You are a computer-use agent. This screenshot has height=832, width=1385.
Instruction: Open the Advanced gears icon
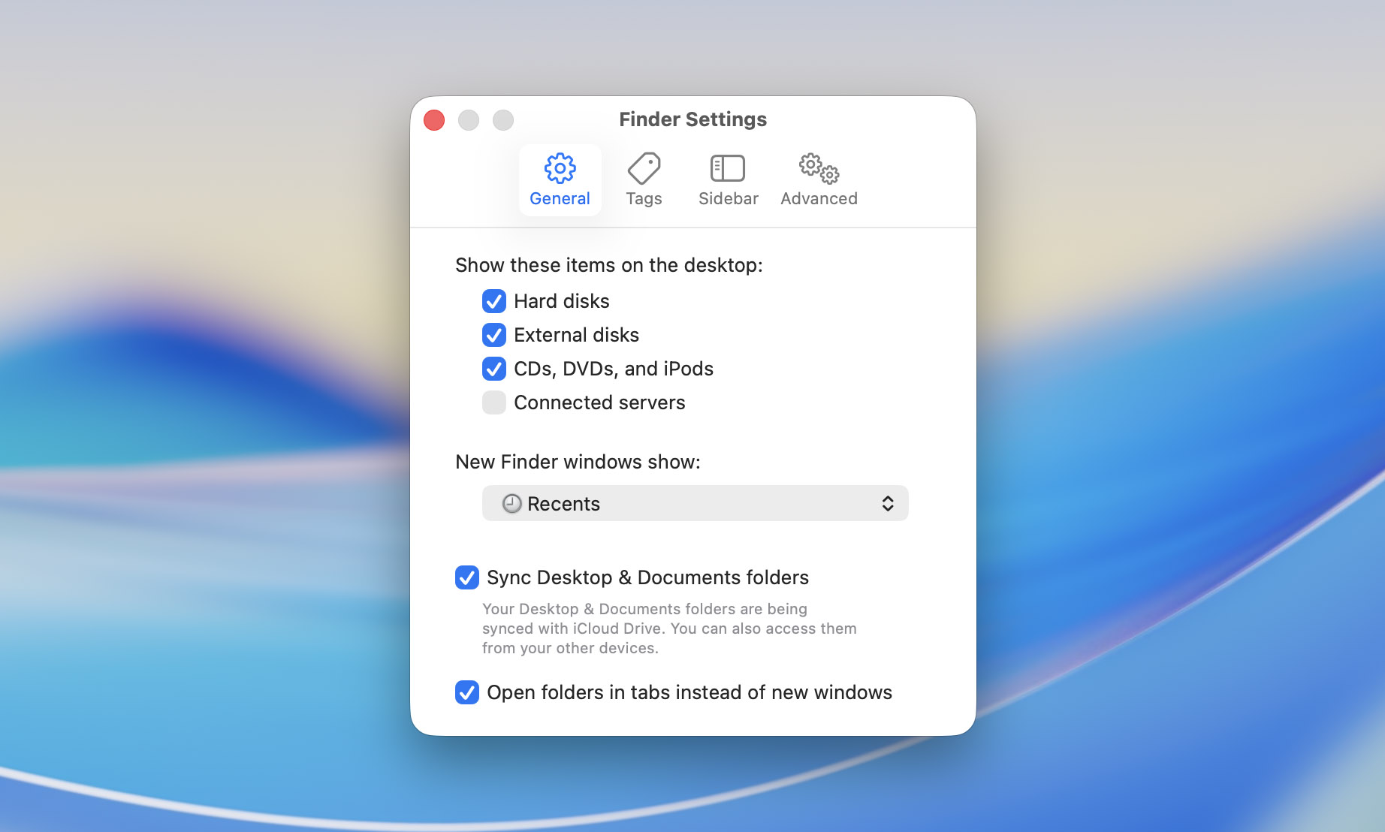[819, 168]
